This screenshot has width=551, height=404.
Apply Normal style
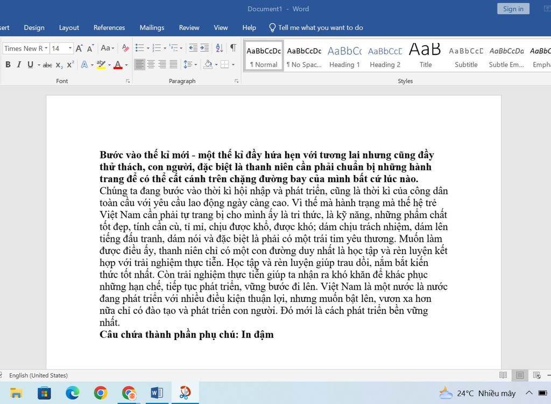click(x=264, y=56)
